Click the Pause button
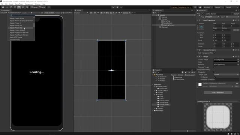The height and width of the screenshot is (135, 240). (117, 7)
